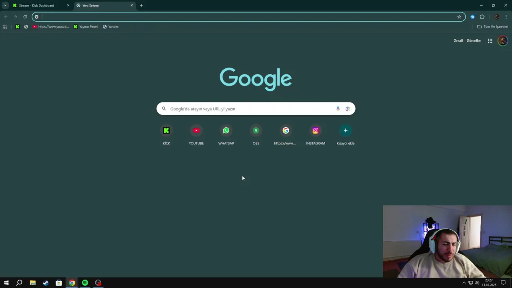Image resolution: width=512 pixels, height=288 pixels.
Task: Start voice search with microphone icon
Action: tap(338, 109)
